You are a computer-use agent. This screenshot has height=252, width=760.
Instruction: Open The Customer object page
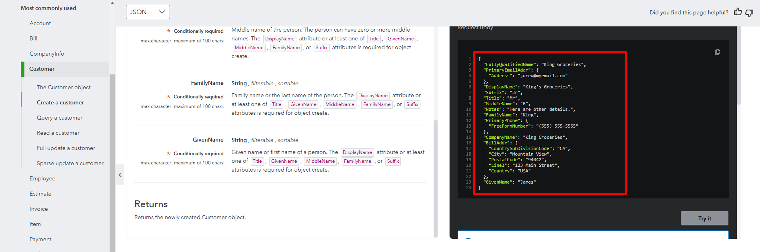[x=64, y=87]
